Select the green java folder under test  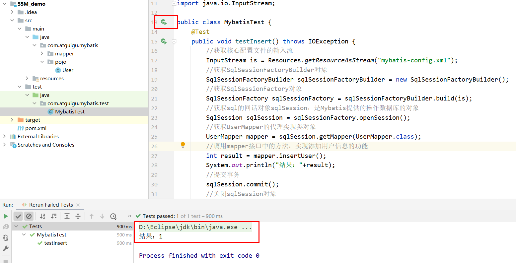tap(44, 95)
